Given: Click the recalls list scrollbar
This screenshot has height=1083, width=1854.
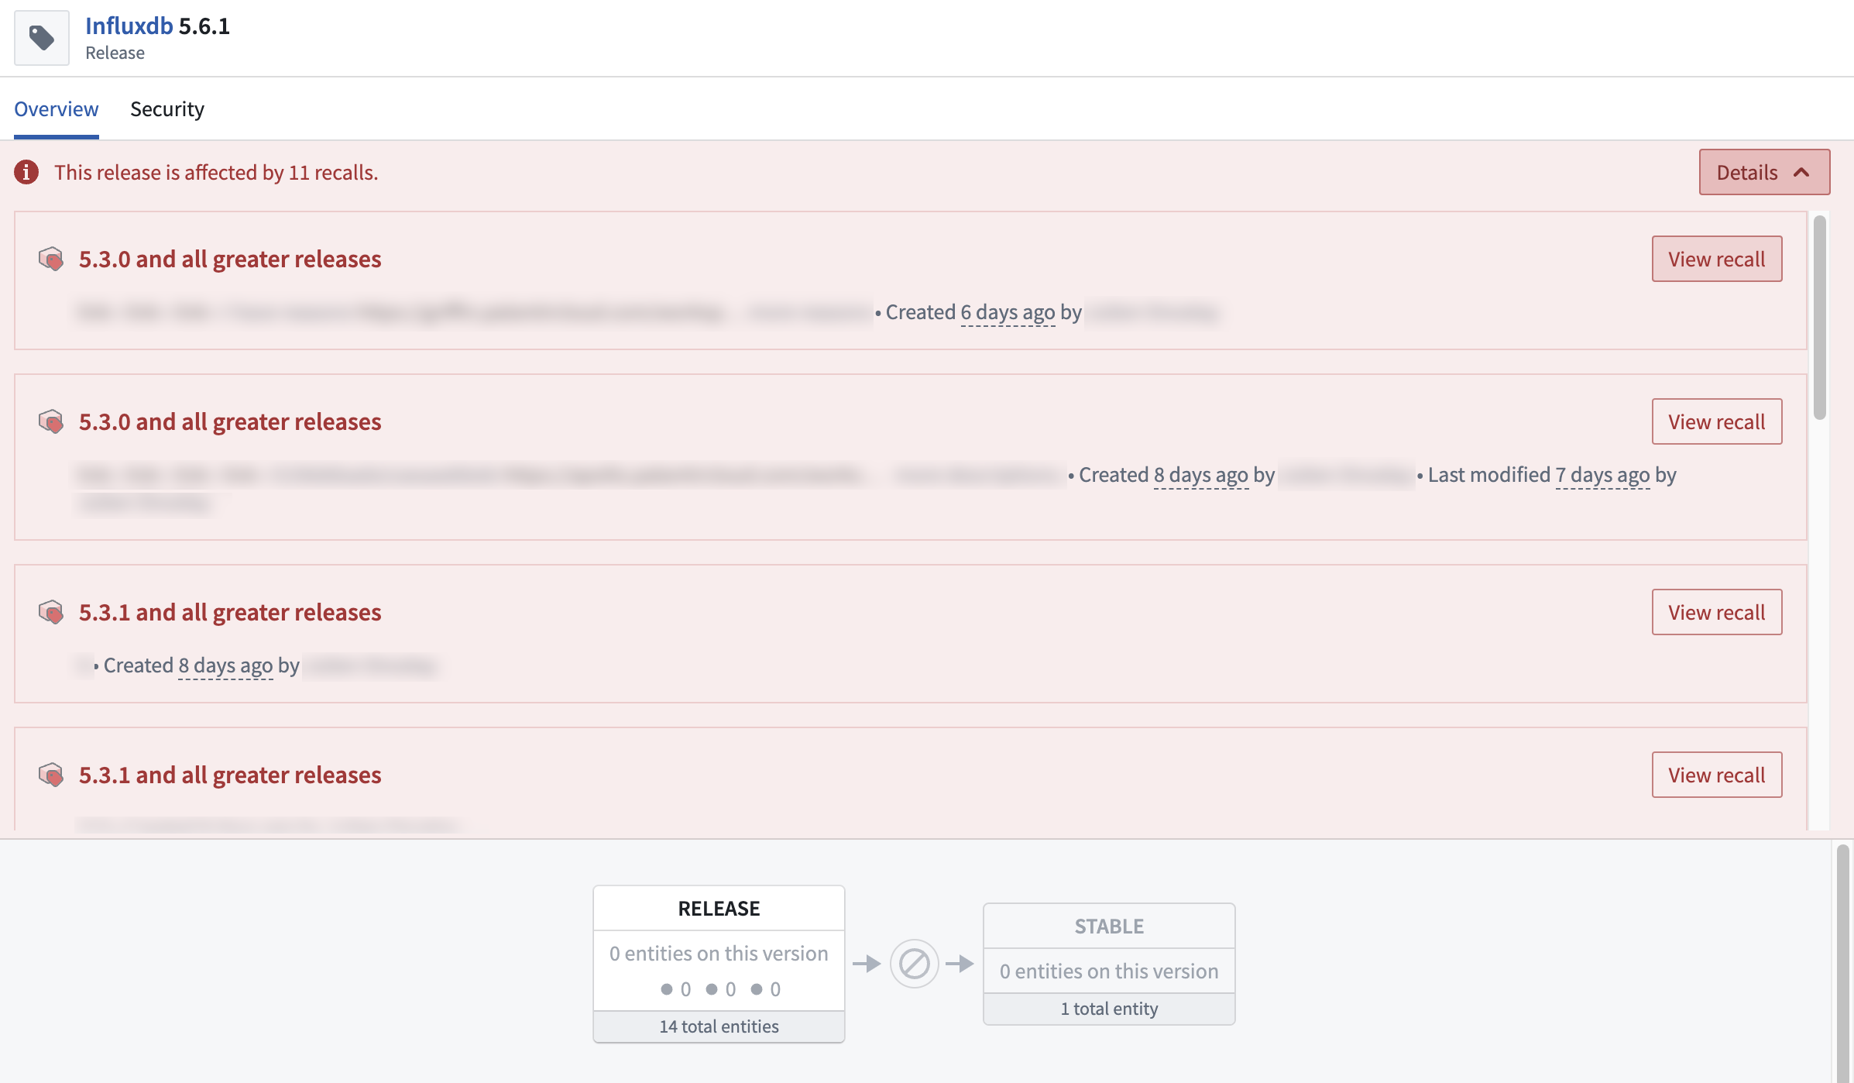Looking at the screenshot, I should 1820,318.
